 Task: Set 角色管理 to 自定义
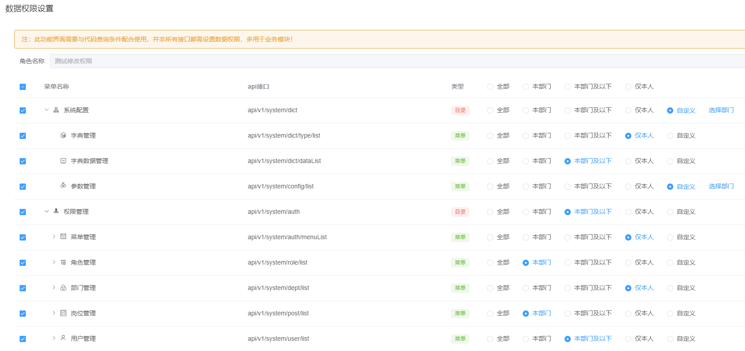click(x=670, y=263)
